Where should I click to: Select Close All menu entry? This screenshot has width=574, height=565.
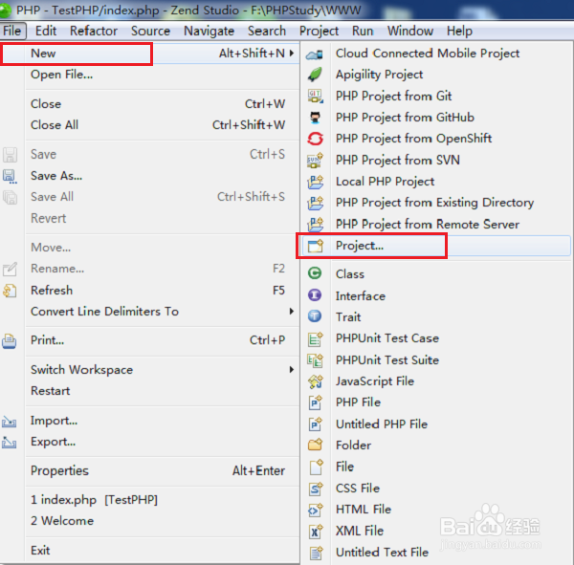[163, 125]
